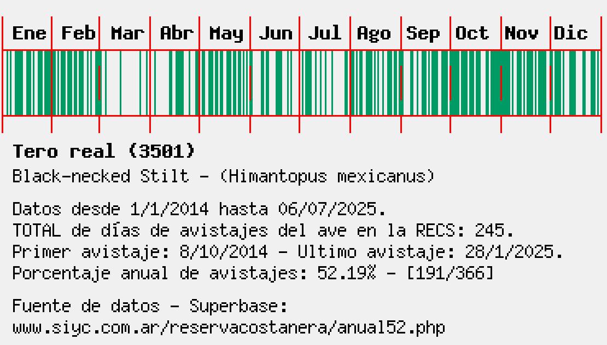
Task: Click the Fuente de datos – Superbase text
Action: pyautogui.click(x=150, y=307)
